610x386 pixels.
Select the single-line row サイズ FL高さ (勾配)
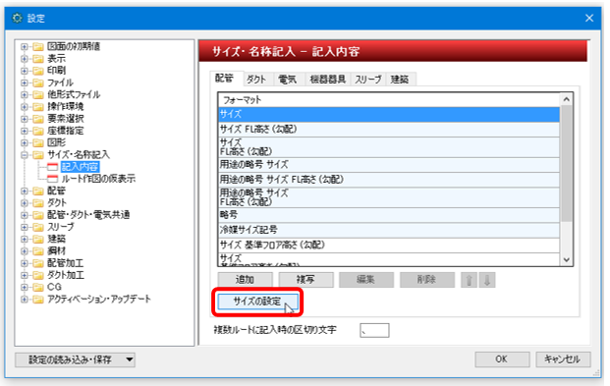[389, 130]
